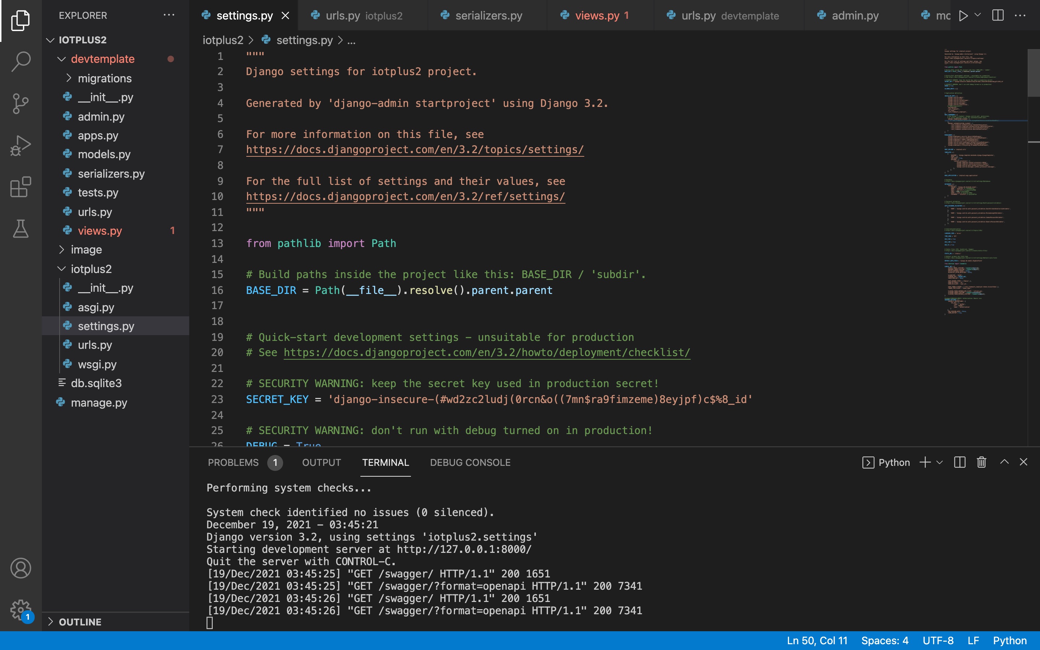The width and height of the screenshot is (1040, 650).
Task: Open the Testing flask icon
Action: (x=21, y=229)
